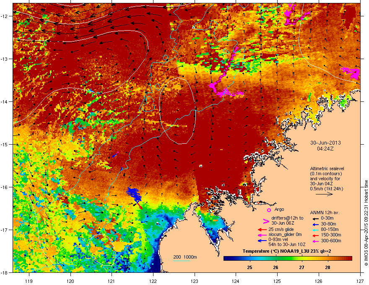This screenshot has width=369, height=285.
Task: Click the 150-300m depth label
Action: [331, 235]
